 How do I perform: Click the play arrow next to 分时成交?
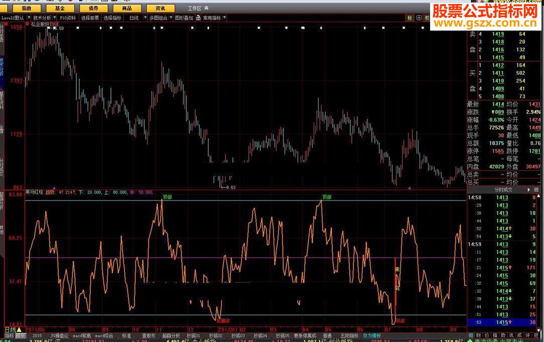point(528,190)
